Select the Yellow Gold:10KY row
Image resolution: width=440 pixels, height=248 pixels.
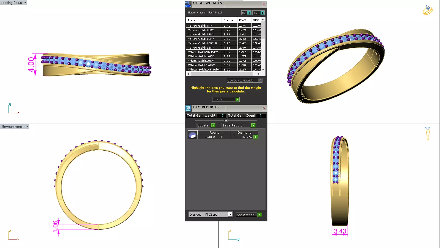[224, 30]
